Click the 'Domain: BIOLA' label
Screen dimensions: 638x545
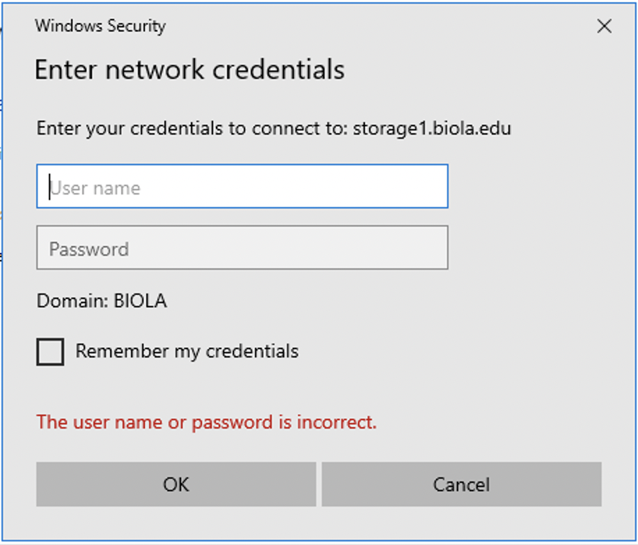pyautogui.click(x=102, y=301)
